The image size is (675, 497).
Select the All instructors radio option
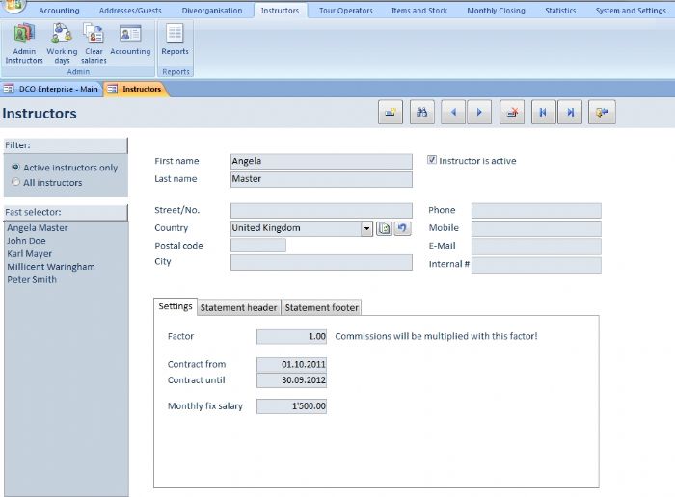pos(15,182)
